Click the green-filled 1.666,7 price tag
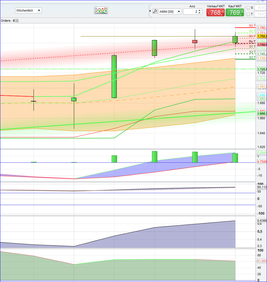 coord(262,113)
